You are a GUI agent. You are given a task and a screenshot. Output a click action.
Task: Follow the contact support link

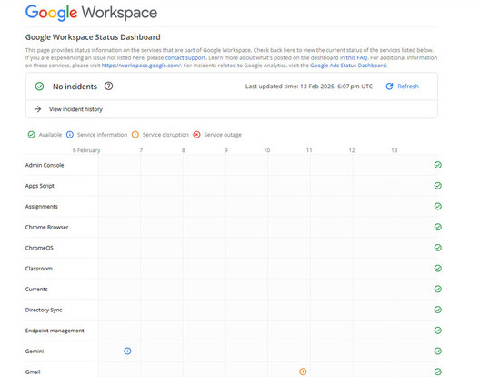tap(185, 57)
